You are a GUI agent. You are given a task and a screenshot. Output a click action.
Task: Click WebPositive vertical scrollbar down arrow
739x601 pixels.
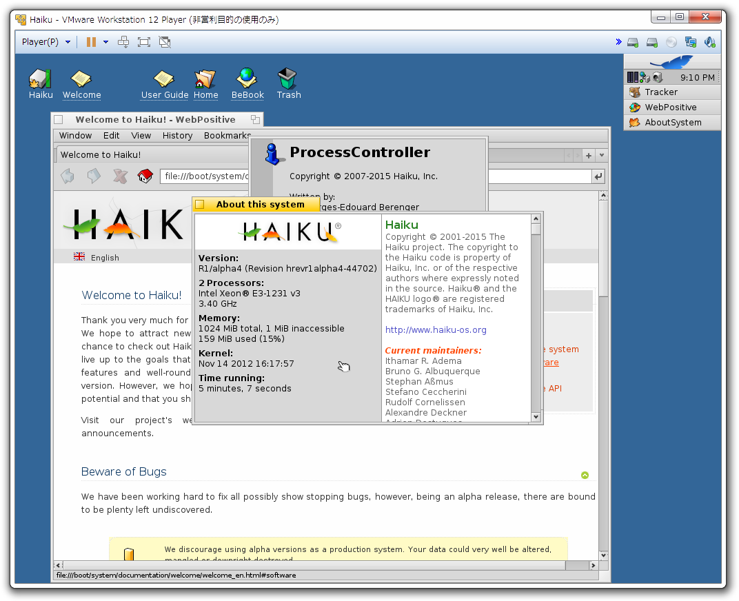click(603, 556)
